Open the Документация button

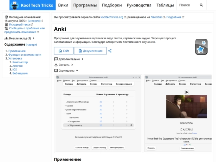coord(90,51)
